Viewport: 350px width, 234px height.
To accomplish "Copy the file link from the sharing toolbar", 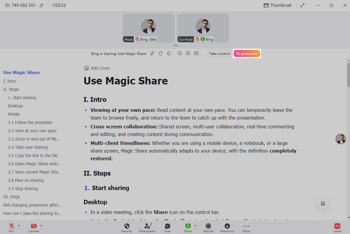I will 152,53.
